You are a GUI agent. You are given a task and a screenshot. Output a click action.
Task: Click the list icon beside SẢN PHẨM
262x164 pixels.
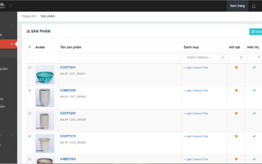point(28,31)
